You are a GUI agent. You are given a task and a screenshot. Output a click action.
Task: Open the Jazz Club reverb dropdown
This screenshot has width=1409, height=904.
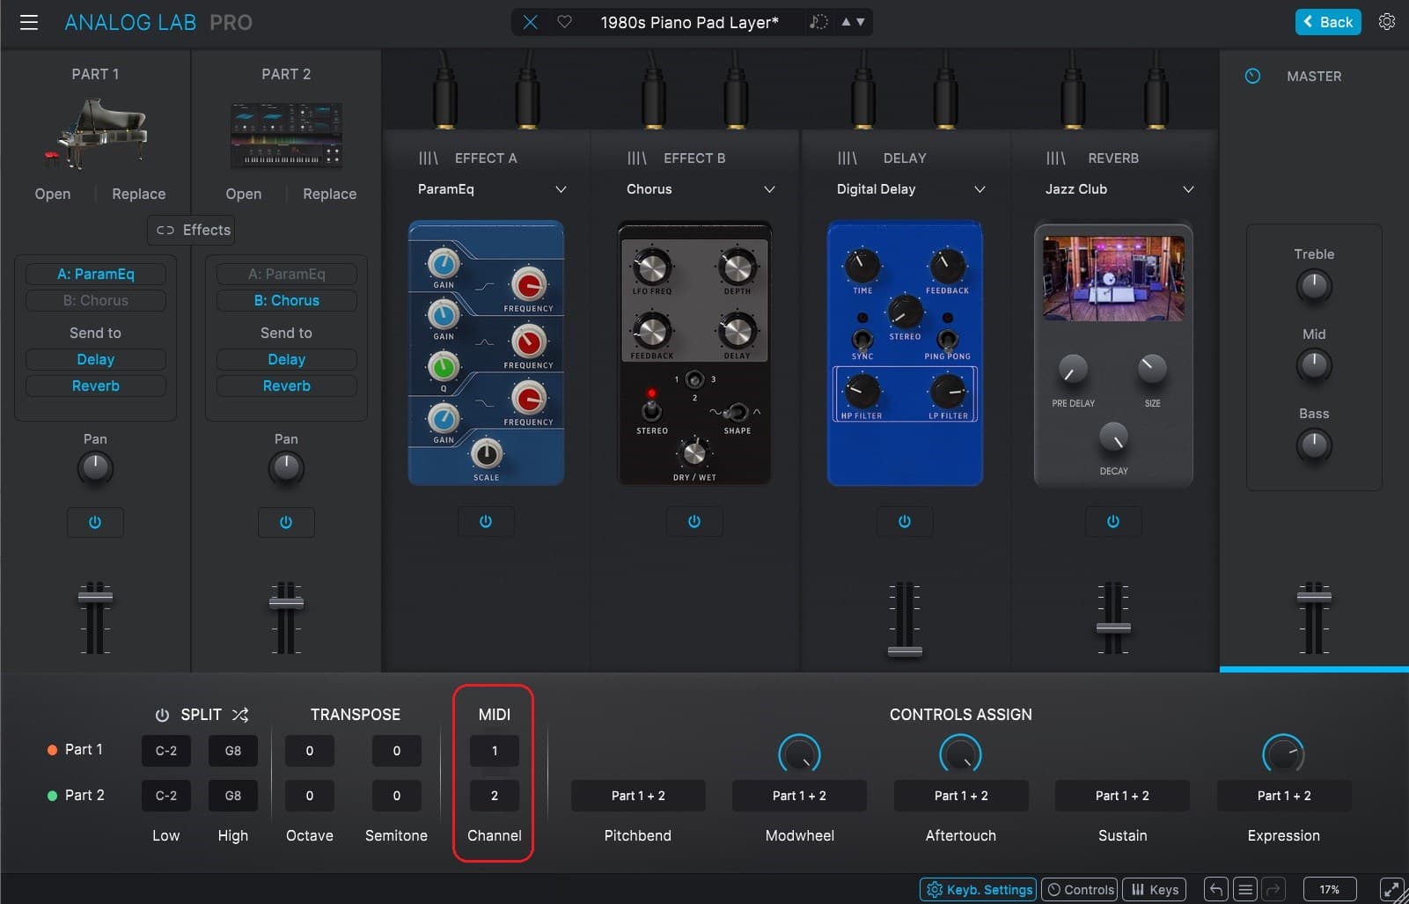(x=1188, y=189)
